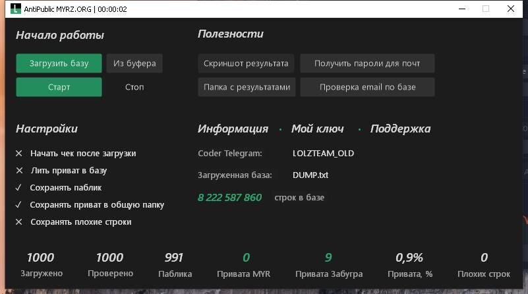Click the AntiPublic app icon in title bar
This screenshot has width=528, height=294.
pos(15,9)
